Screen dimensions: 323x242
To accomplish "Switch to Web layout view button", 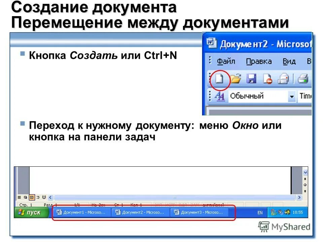I will point(25,197).
